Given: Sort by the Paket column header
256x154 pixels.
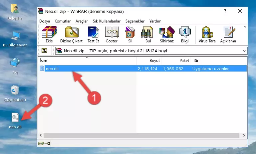Looking at the screenshot, I should [176, 61].
